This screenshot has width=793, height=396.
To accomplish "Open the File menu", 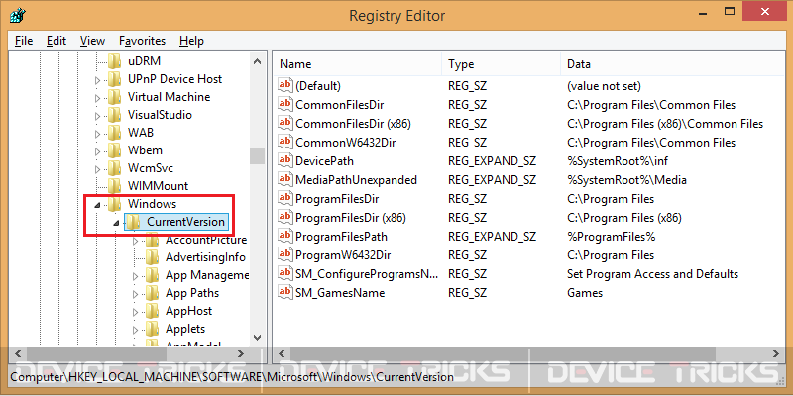I will pyautogui.click(x=24, y=41).
